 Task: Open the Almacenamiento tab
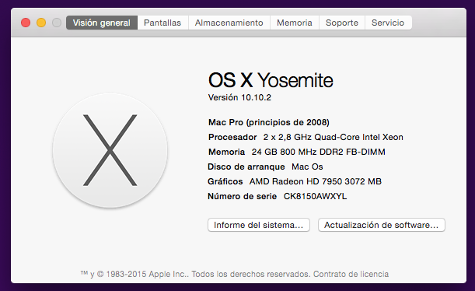[229, 23]
